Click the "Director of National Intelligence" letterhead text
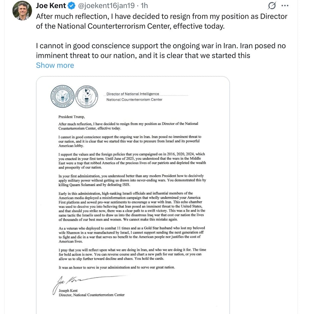 tap(133, 94)
